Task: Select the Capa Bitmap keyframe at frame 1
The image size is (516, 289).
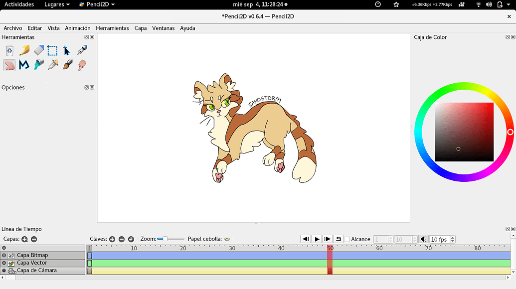Action: pos(90,256)
